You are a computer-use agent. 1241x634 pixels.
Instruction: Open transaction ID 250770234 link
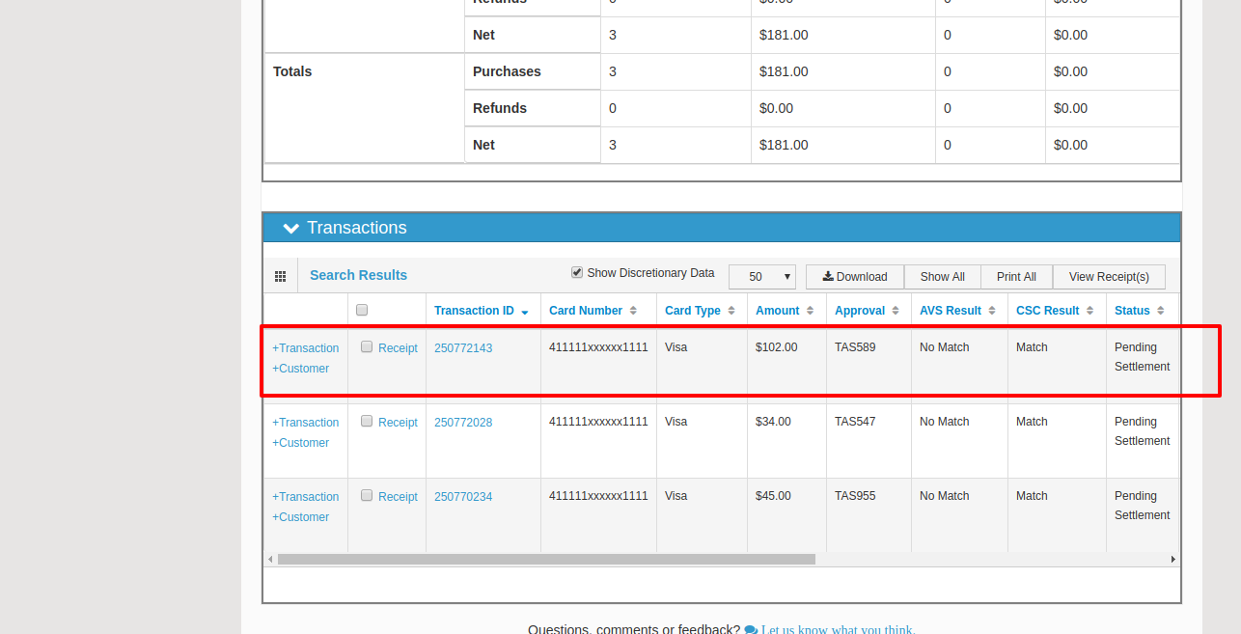(463, 497)
